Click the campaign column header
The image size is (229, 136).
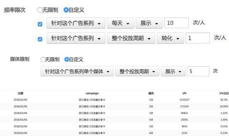point(92,93)
